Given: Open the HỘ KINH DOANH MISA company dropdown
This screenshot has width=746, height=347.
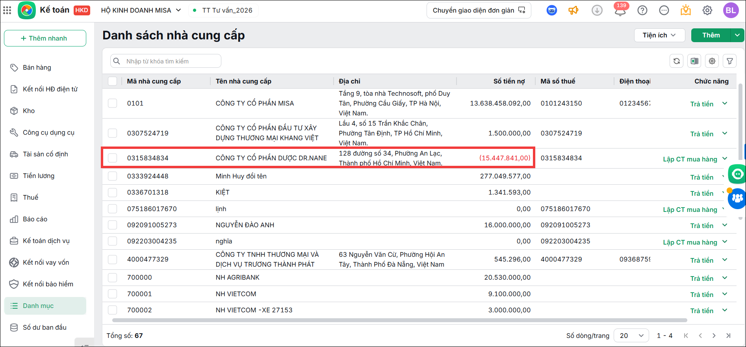Looking at the screenshot, I should click(x=141, y=10).
